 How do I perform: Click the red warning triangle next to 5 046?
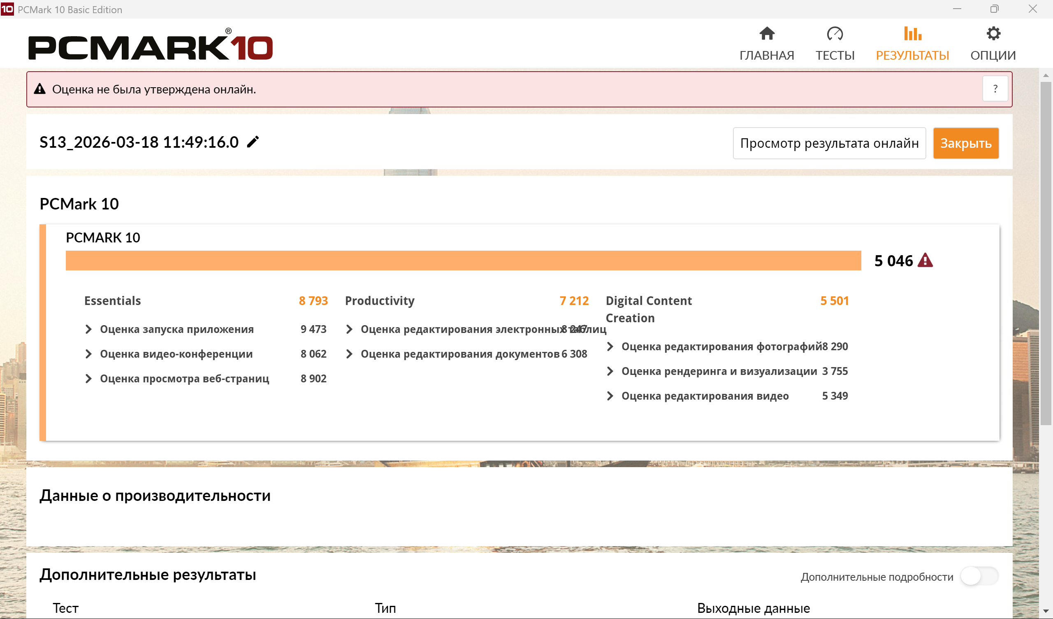925,261
